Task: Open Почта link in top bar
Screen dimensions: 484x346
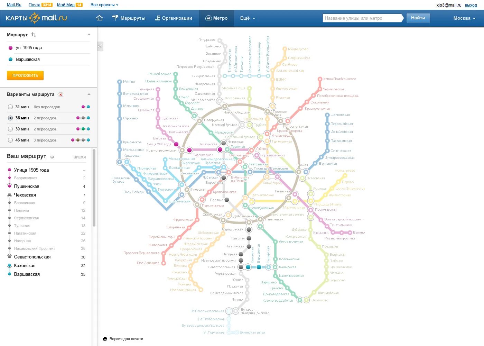Action: click(34, 5)
